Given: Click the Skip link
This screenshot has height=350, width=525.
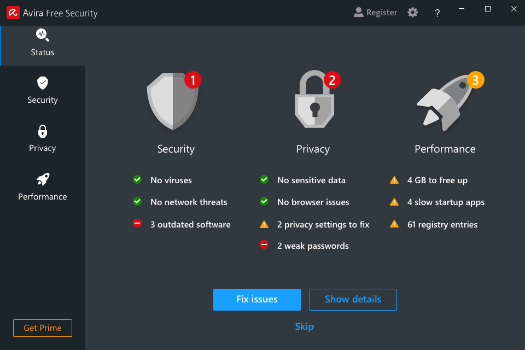Looking at the screenshot, I should click(305, 326).
